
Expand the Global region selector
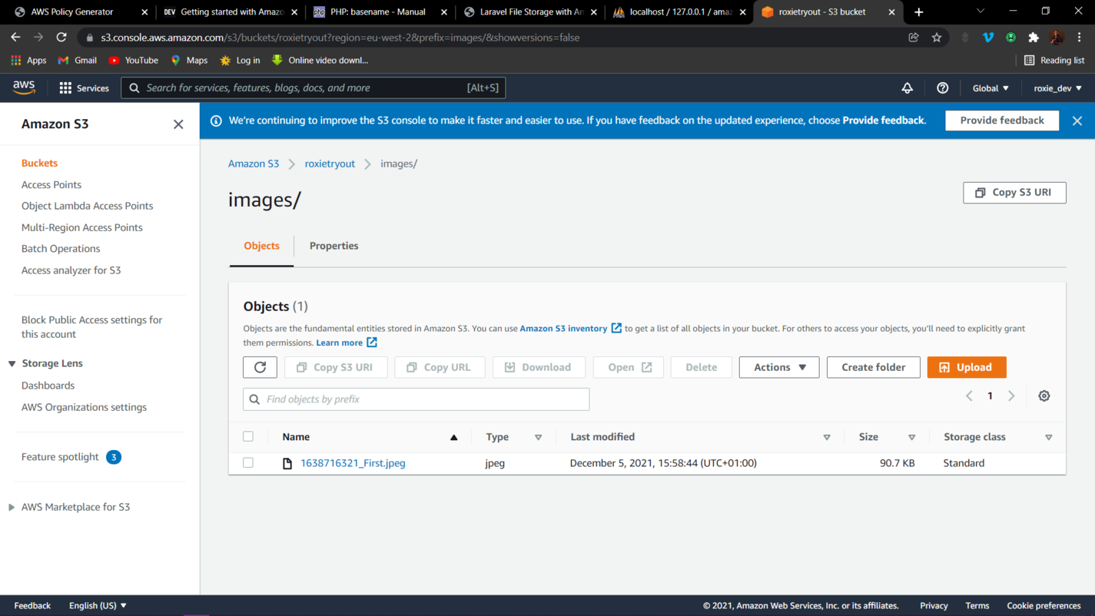(990, 88)
